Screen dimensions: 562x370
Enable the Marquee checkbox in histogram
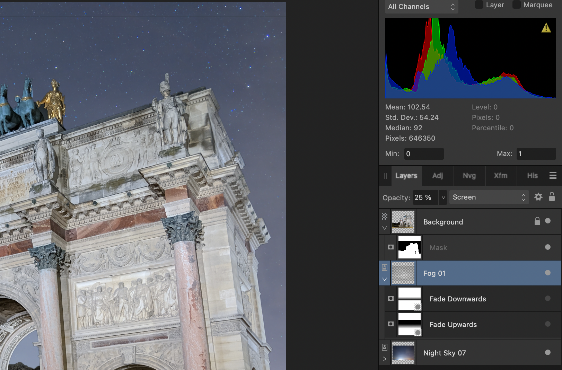point(516,5)
